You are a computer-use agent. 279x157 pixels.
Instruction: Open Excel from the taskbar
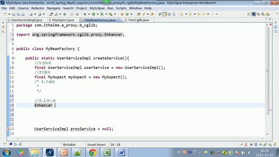[107, 153]
